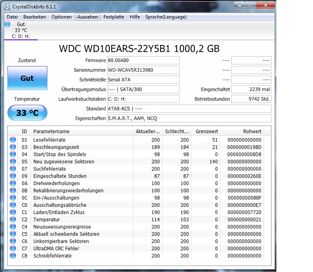The height and width of the screenshot is (272, 313).
Task: Click status orb for Drehwiederholungen row
Action: [13, 183]
